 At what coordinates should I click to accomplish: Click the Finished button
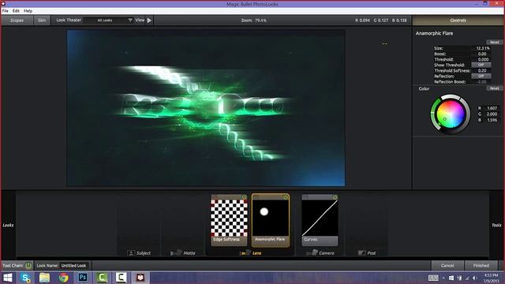coord(481,265)
